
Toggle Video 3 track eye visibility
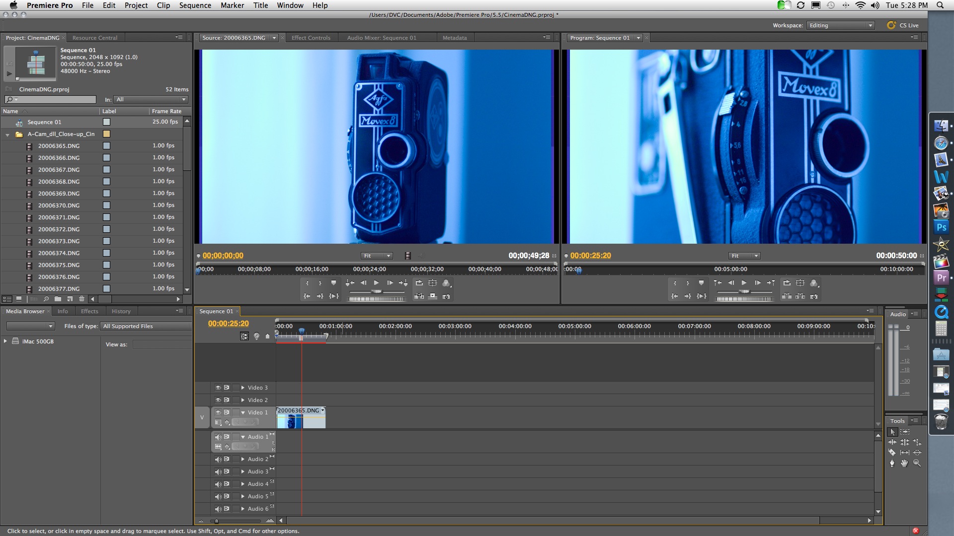click(x=218, y=388)
